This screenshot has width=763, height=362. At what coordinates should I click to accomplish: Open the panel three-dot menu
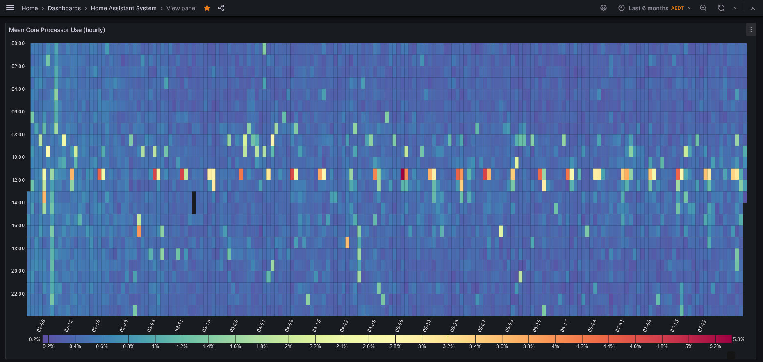751,30
